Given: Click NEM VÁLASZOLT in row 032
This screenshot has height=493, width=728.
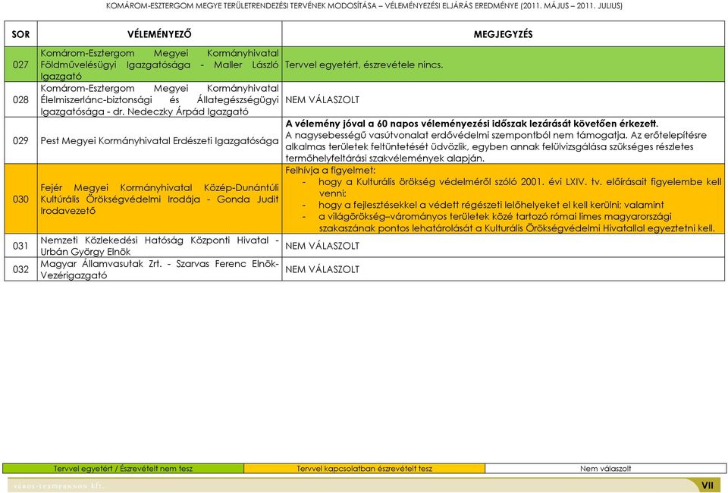Looking at the screenshot, I should point(322,269).
